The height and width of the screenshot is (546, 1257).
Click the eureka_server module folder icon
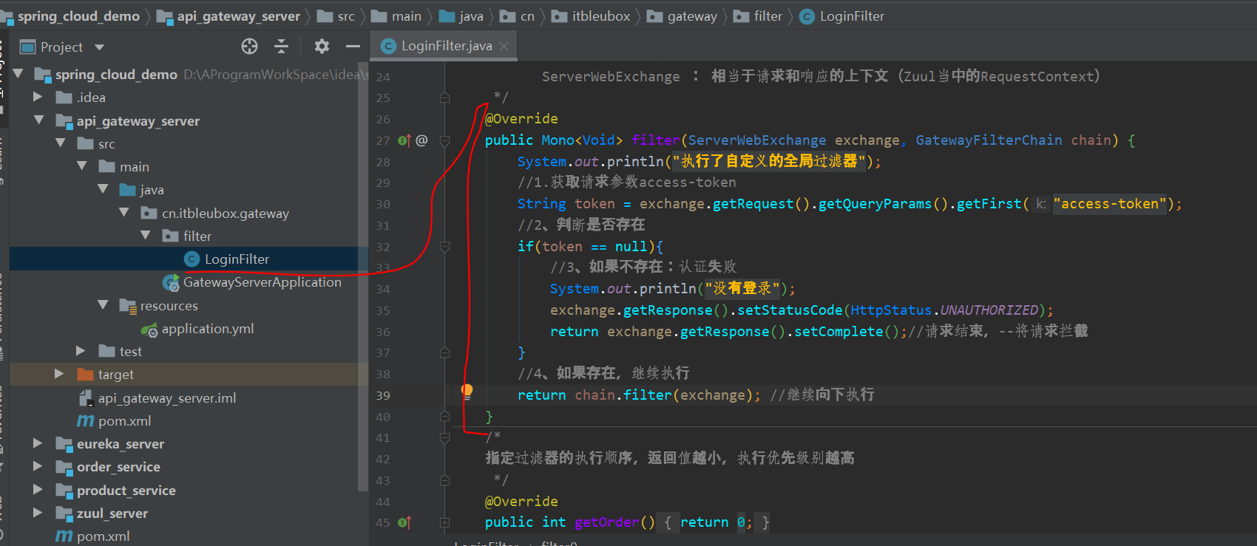click(64, 444)
